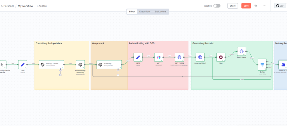This screenshot has width=287, height=126.
Task: Click the GitHub Star button
Action: pyautogui.click(x=280, y=6)
